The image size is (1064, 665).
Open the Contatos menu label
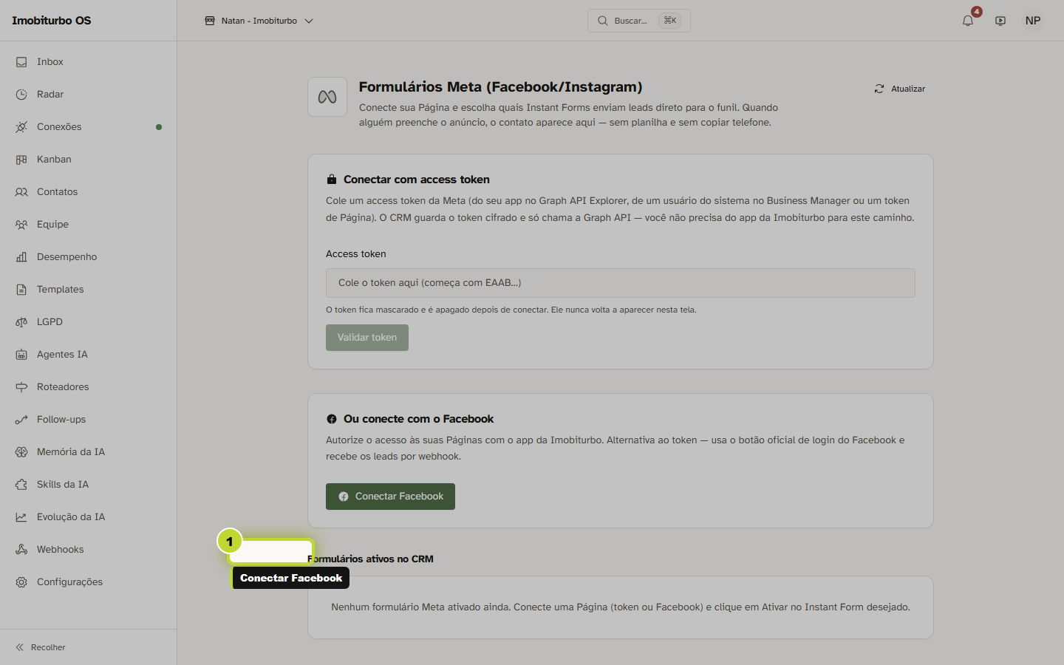click(57, 192)
